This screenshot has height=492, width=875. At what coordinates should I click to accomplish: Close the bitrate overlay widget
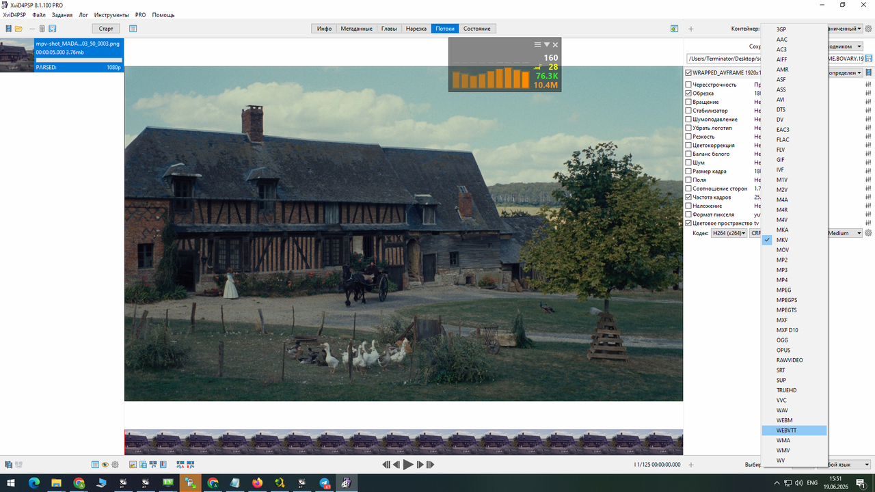(x=555, y=44)
